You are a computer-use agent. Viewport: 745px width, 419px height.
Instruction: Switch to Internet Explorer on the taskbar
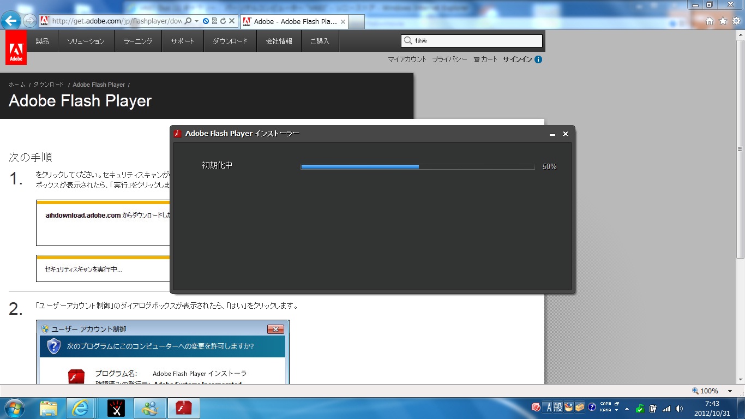point(80,408)
